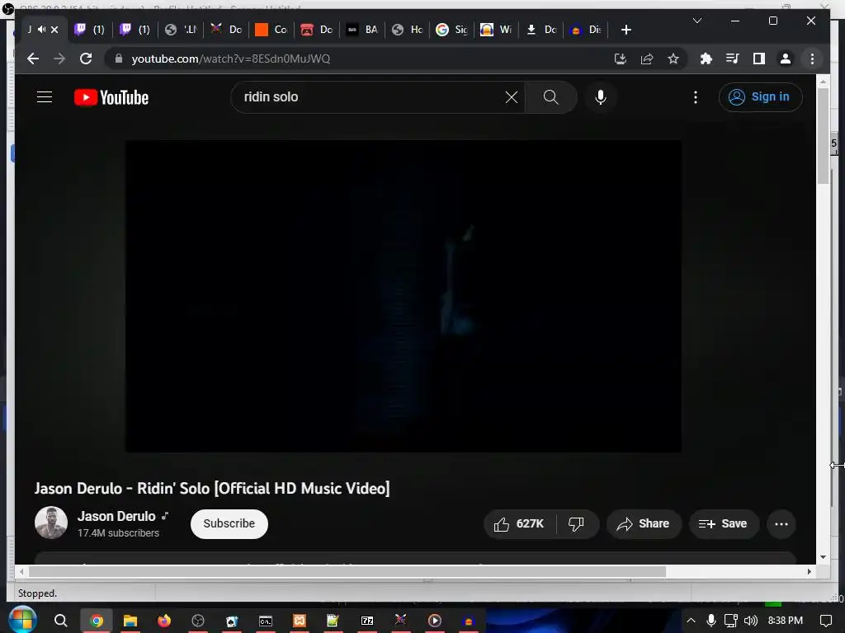
Task: Clear the 'ridin solo' search text
Action: click(x=512, y=97)
